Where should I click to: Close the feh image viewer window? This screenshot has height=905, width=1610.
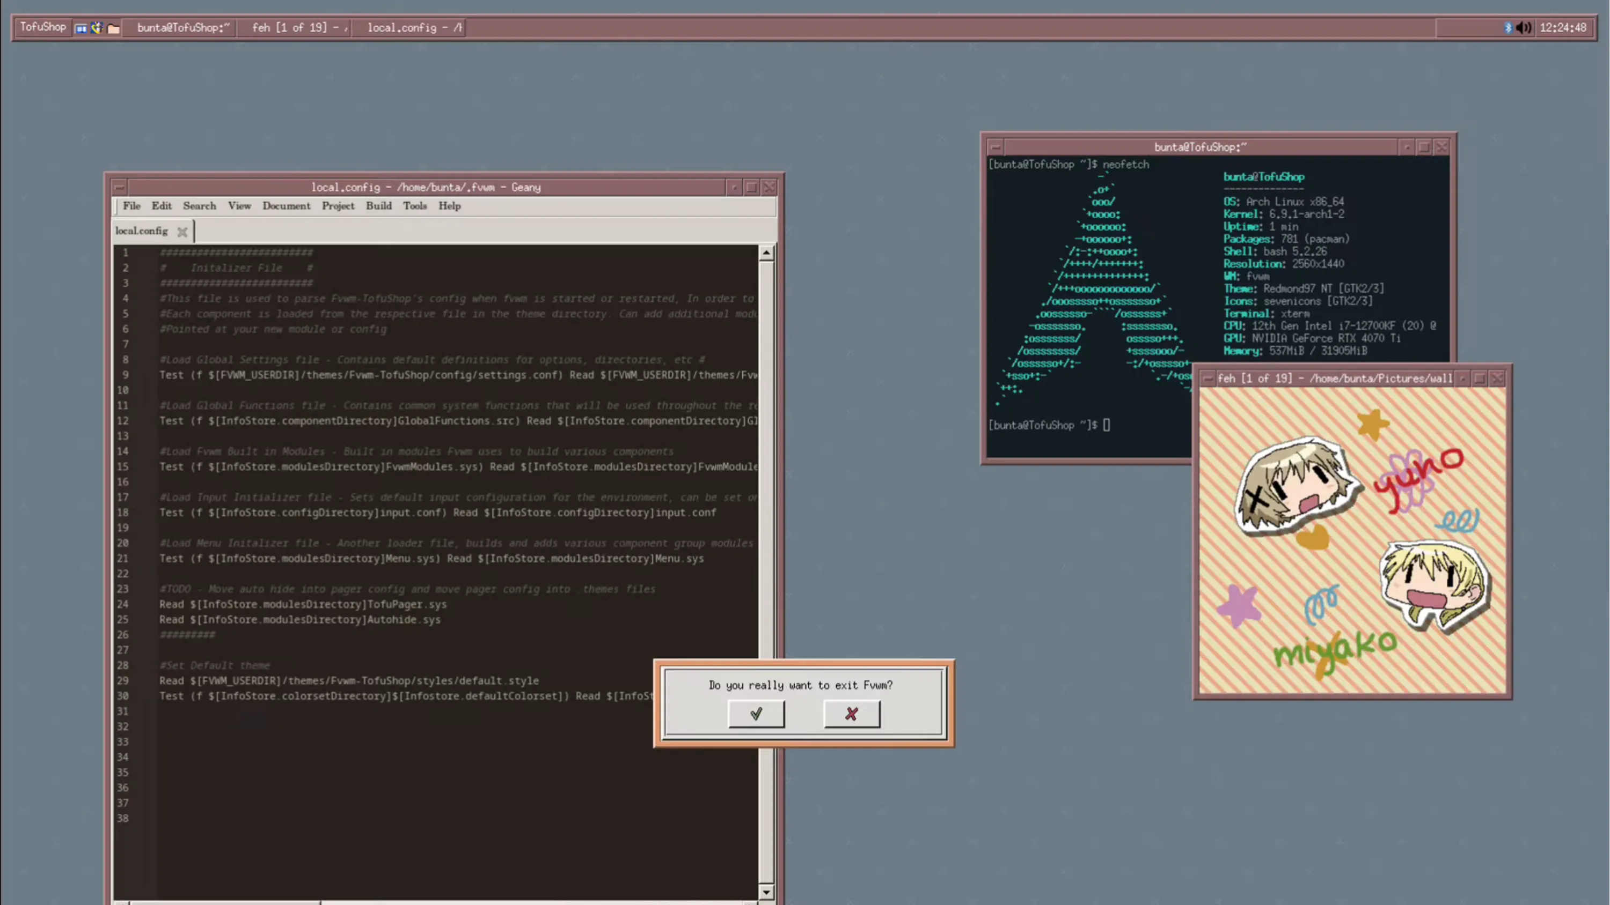coord(1497,379)
